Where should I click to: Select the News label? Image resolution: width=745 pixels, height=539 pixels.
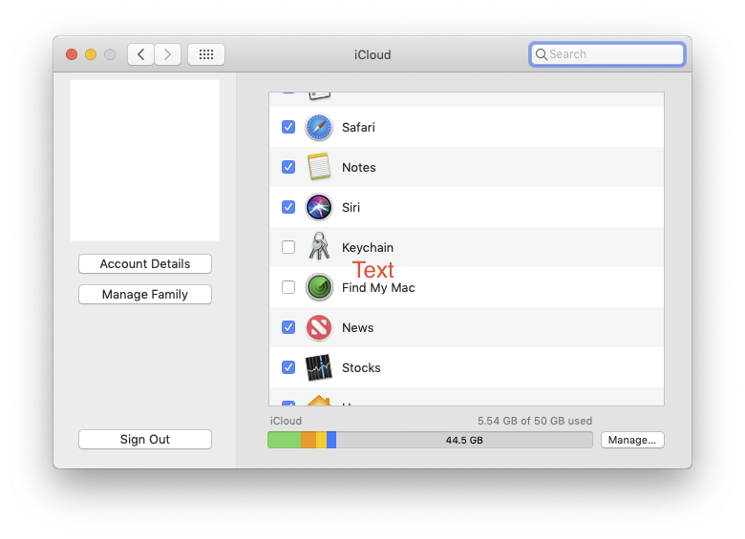coord(358,328)
